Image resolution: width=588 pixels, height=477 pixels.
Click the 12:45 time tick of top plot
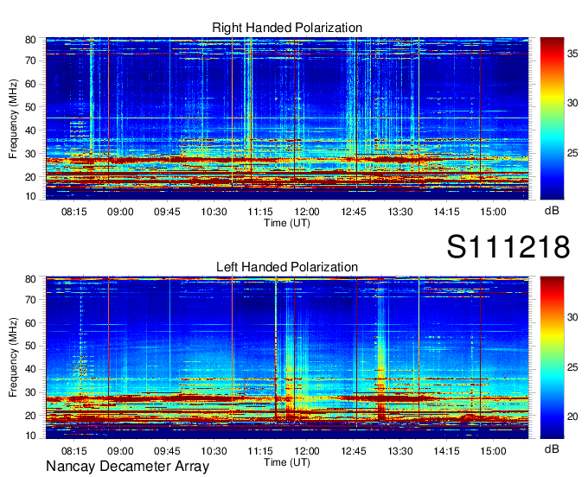(354, 212)
